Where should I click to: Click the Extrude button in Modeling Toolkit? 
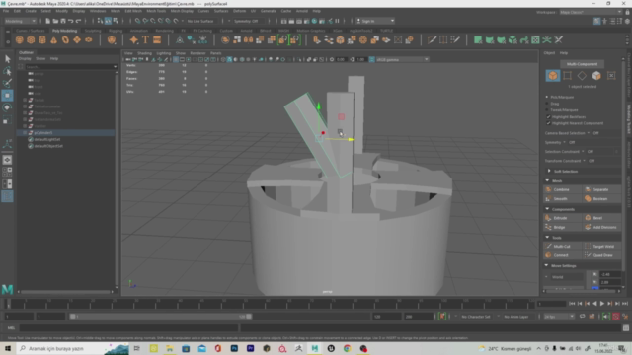point(562,218)
